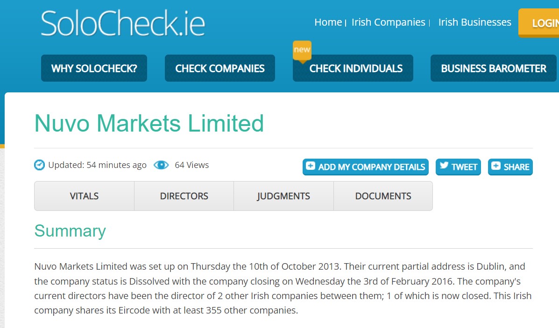Image resolution: width=559 pixels, height=328 pixels.
Task: Click the checkmark circle icon by Updated text
Action: (x=39, y=165)
